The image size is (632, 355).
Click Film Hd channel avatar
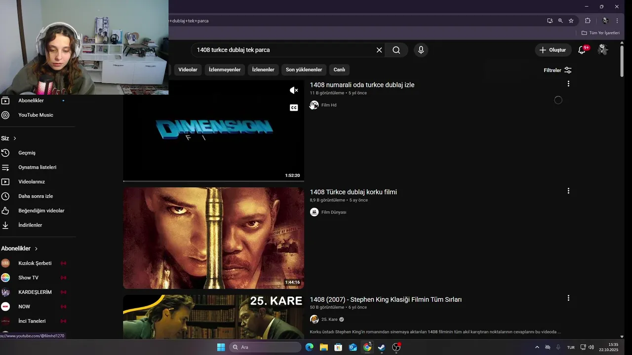click(314, 105)
